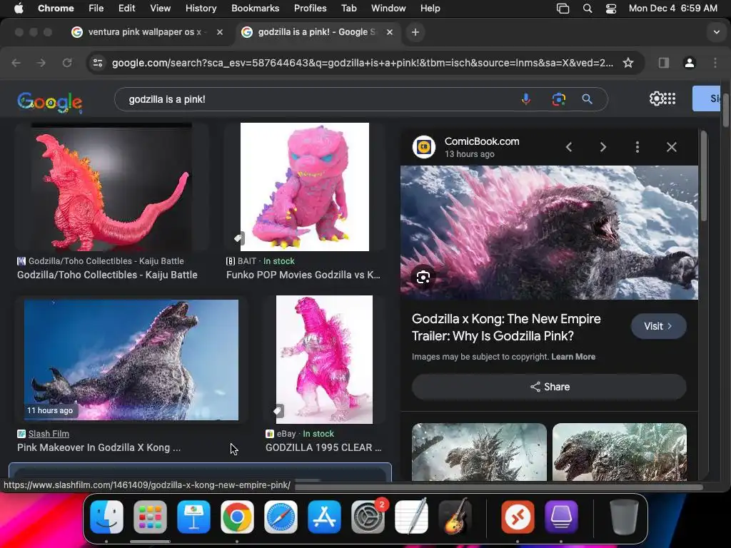Viewport: 731px width, 548px height.
Task: Show previous image in preview panel
Action: point(569,147)
